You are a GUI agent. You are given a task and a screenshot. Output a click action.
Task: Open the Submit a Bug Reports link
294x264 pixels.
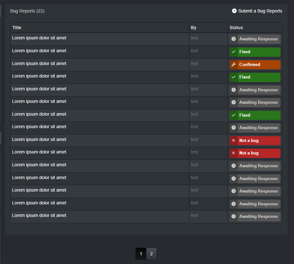(257, 11)
